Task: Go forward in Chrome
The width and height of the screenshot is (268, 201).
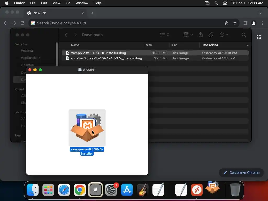Action: click(14, 23)
